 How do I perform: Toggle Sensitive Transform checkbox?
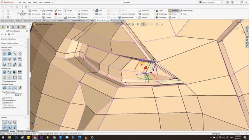3,108
